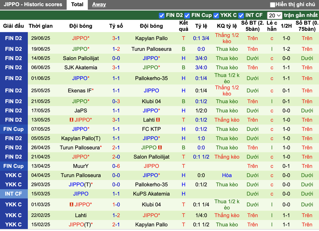Click the date 22/02/25
Screen dimensions: 319x231
(41, 215)
